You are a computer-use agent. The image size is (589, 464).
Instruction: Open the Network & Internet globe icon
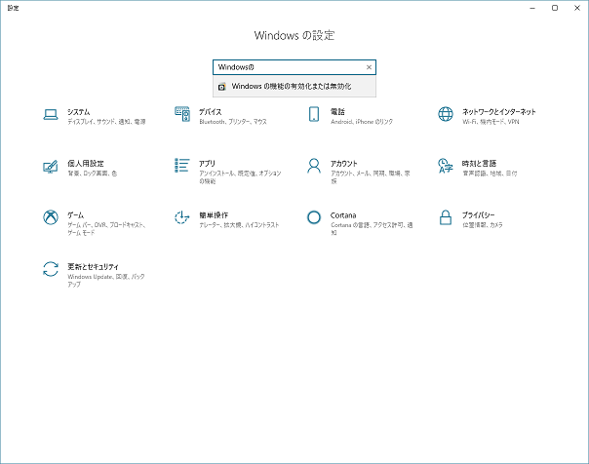click(446, 114)
